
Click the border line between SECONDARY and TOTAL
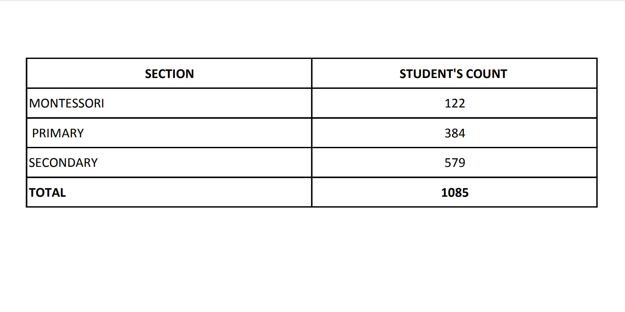169,177
